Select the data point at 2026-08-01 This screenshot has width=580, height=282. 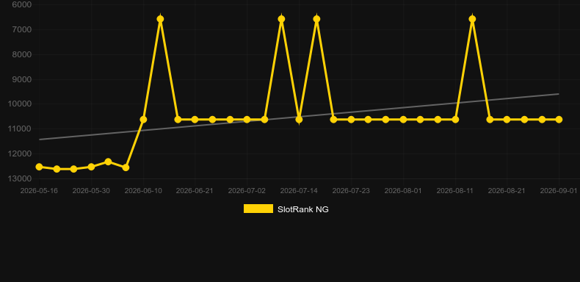tap(404, 120)
